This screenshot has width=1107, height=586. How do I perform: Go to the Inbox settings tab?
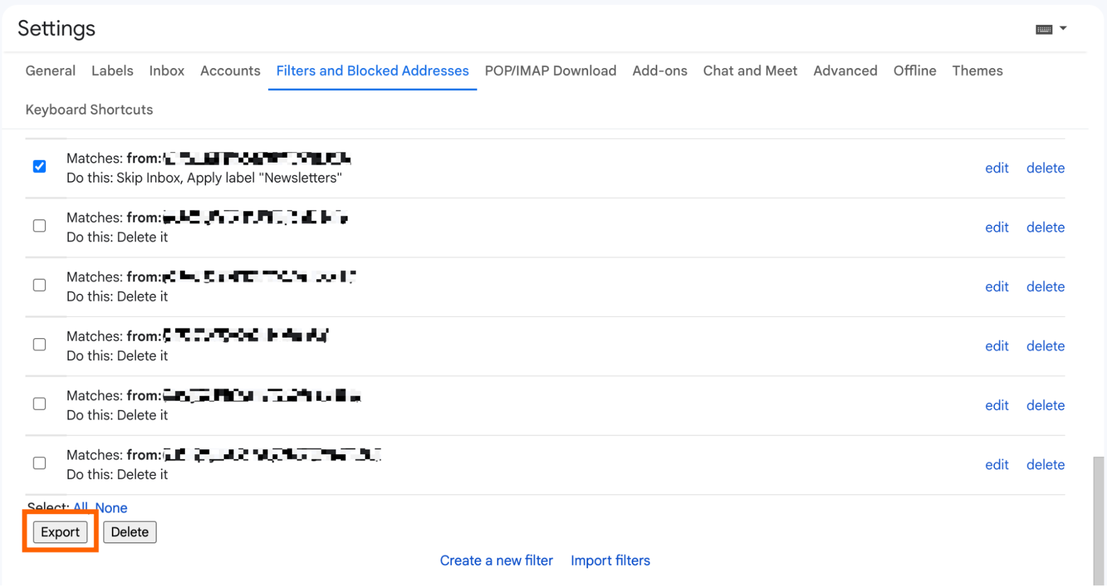tap(167, 71)
